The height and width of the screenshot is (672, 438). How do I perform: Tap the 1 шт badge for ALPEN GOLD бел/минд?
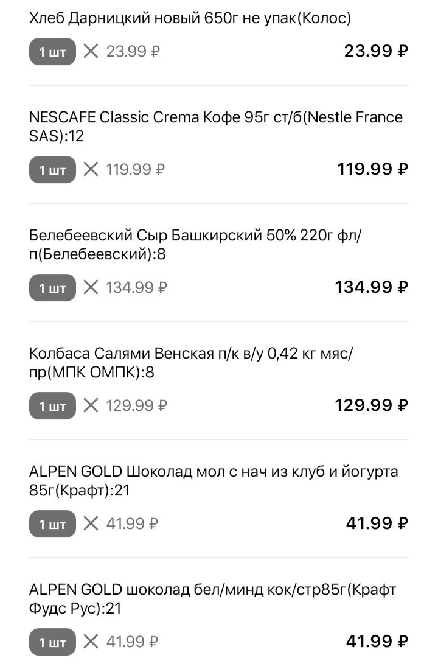click(53, 642)
